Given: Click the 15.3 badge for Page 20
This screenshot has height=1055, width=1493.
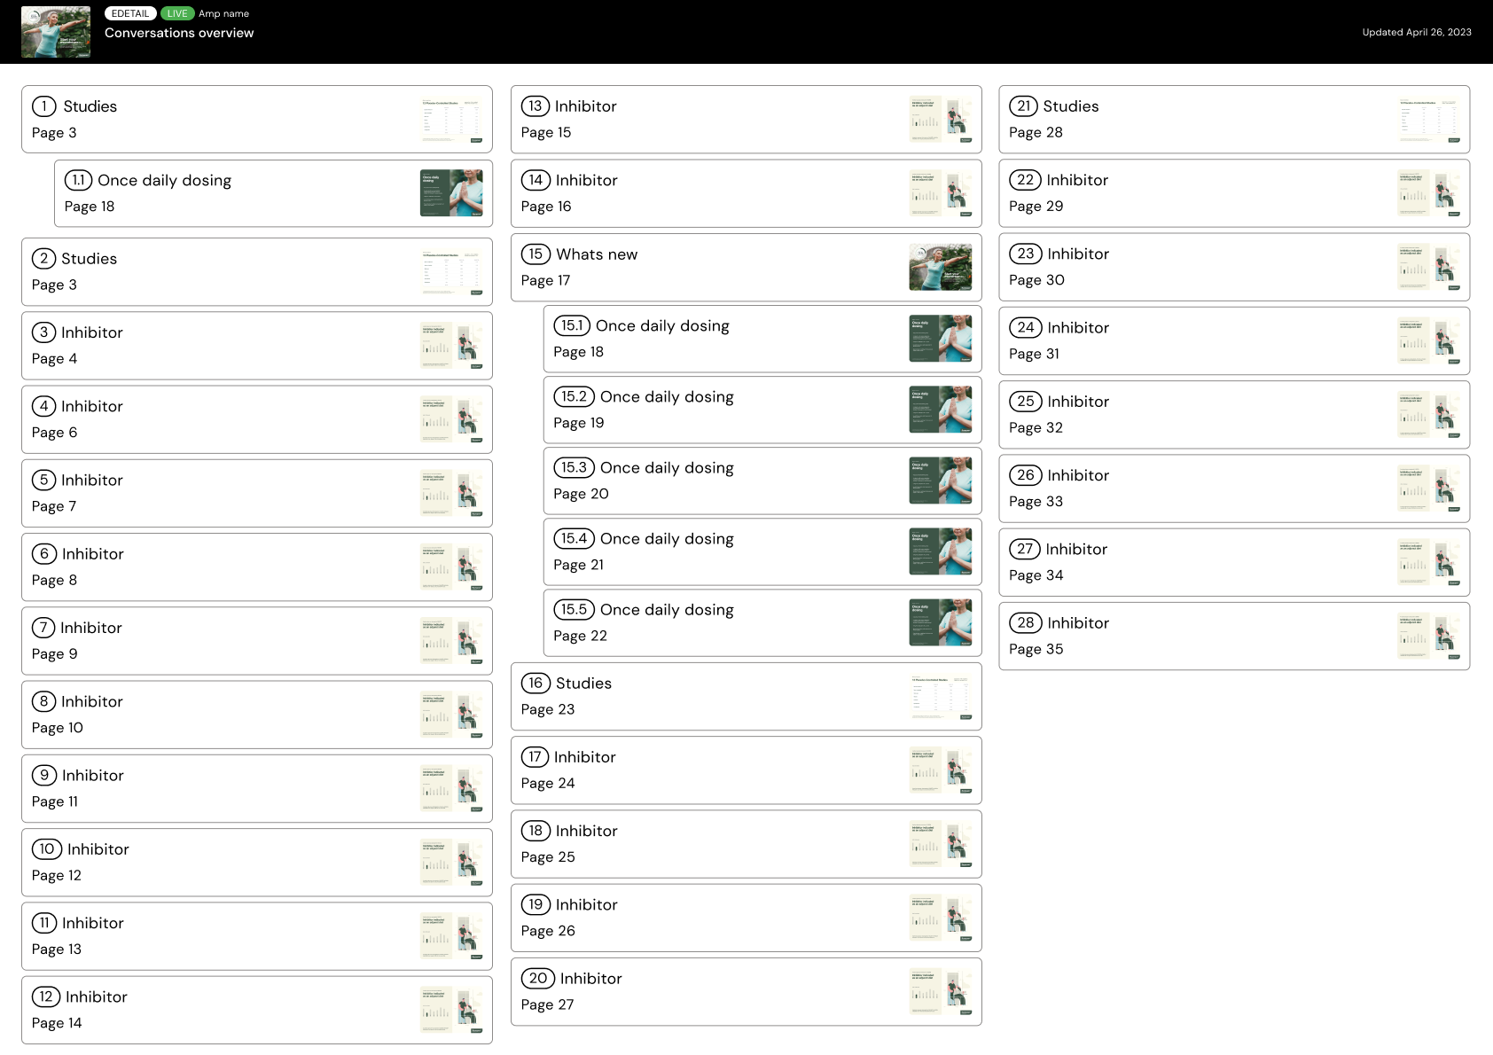Looking at the screenshot, I should click(x=574, y=467).
